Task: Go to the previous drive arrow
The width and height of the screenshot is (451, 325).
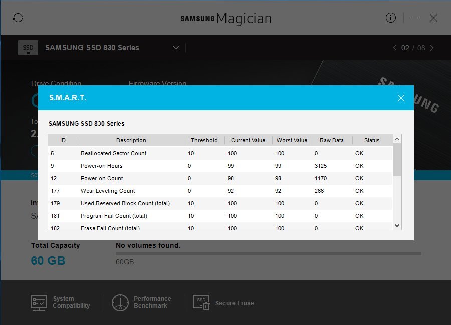Action: coord(395,48)
